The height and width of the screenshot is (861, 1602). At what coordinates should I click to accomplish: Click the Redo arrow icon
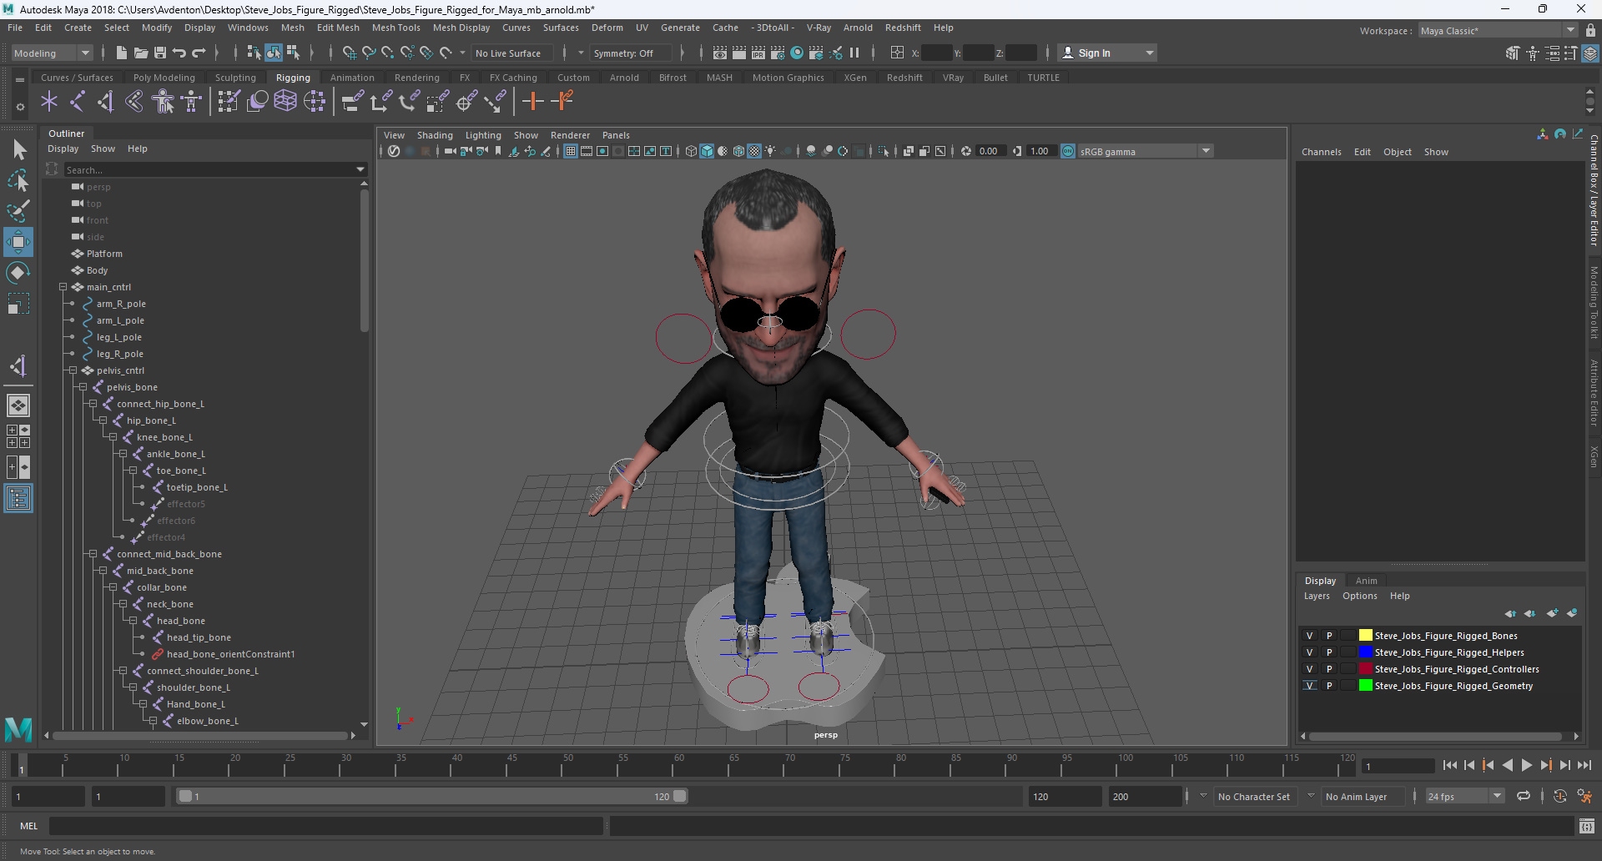pyautogui.click(x=199, y=53)
